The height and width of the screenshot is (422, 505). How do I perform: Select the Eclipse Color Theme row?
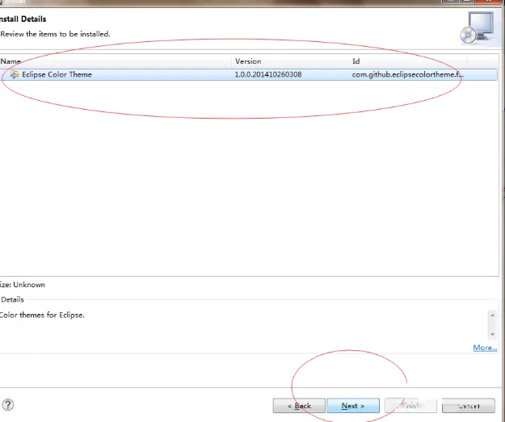point(248,74)
